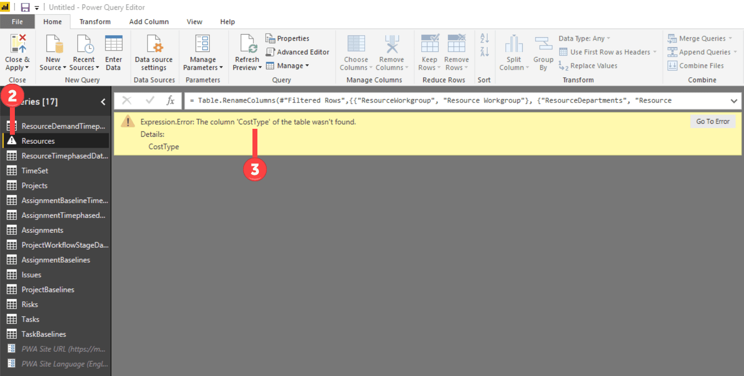The width and height of the screenshot is (744, 376).
Task: Click the Split Column icon
Action: [514, 44]
